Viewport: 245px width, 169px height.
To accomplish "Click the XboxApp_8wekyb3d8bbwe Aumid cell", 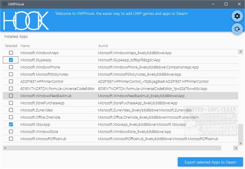I will pos(142,124).
